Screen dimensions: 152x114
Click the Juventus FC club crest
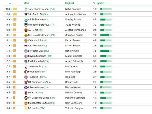tap(26, 66)
